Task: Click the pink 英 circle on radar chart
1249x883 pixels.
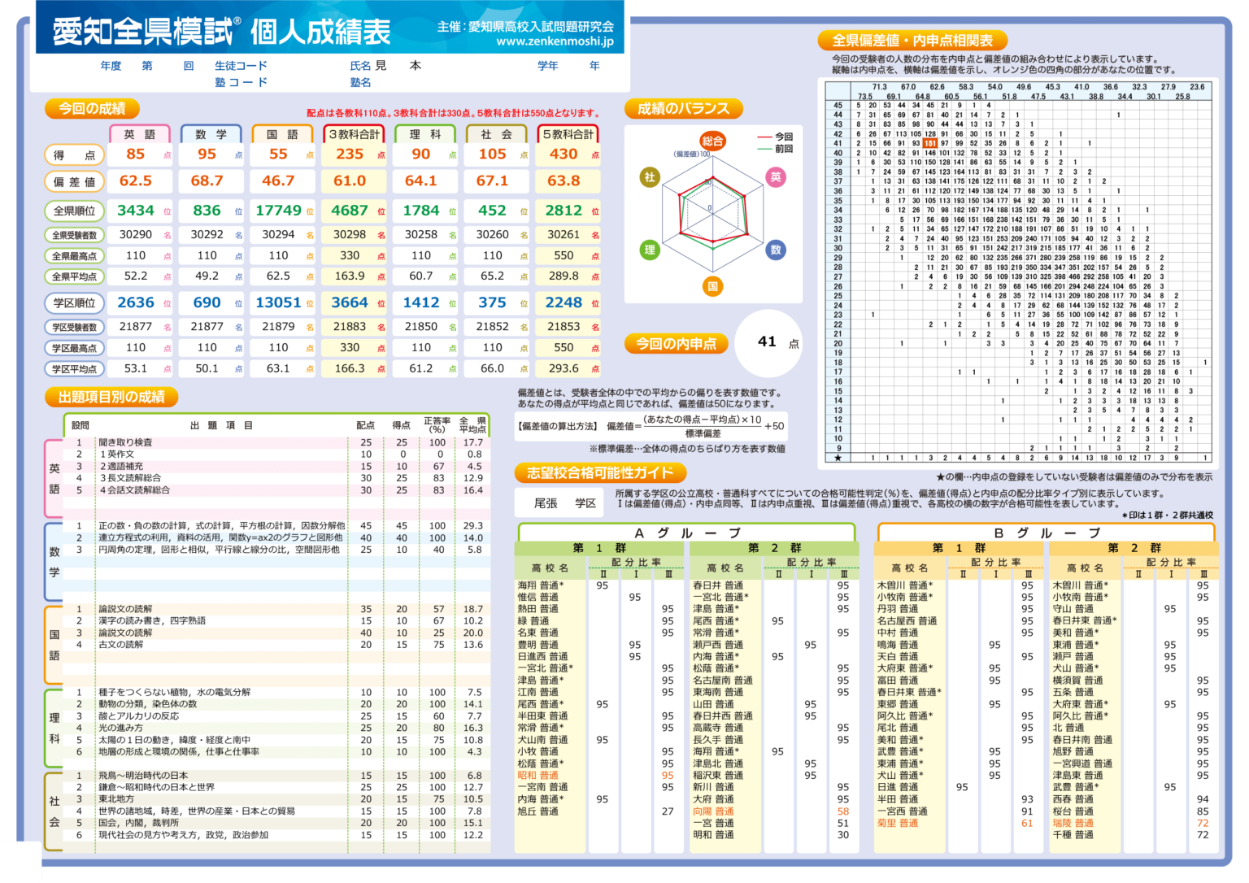Action: click(x=776, y=176)
